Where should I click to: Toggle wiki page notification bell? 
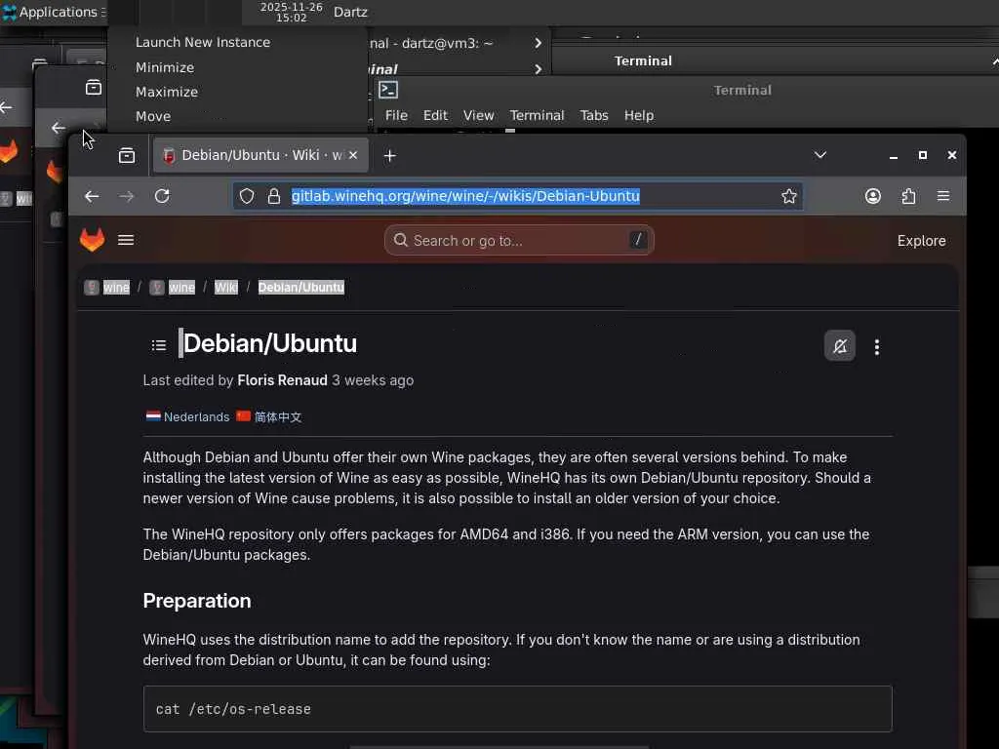coord(840,346)
